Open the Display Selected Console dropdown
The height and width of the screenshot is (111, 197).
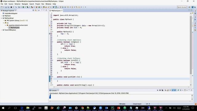pos(183,90)
